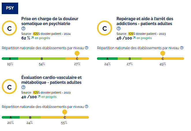Open Repérage et aide à l'arrêt des addictions title

pos(145,21)
